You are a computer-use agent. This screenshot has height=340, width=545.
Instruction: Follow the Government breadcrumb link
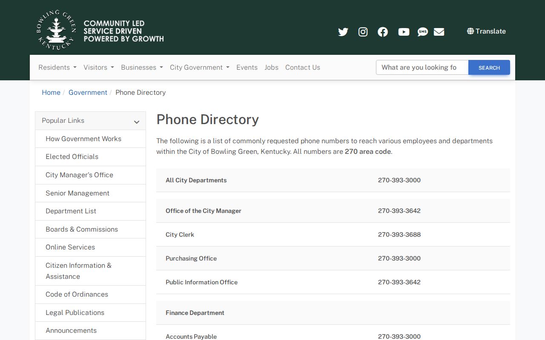88,92
